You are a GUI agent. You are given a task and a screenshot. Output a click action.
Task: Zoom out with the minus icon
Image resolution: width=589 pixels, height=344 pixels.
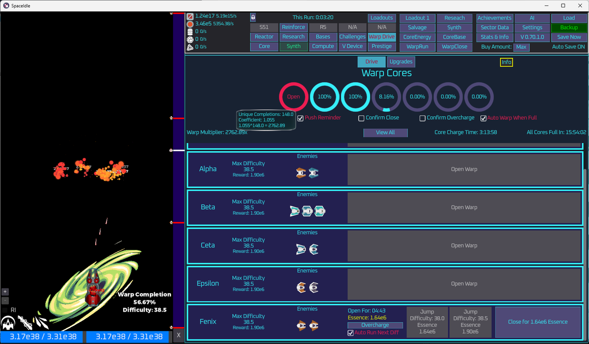point(5,300)
